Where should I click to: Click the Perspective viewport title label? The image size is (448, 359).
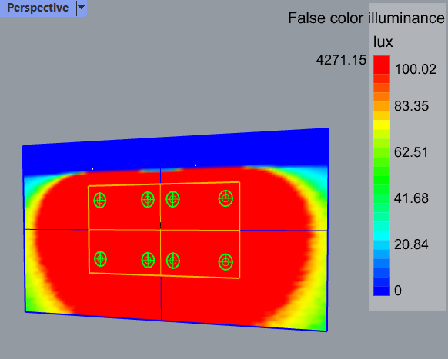coord(38,8)
